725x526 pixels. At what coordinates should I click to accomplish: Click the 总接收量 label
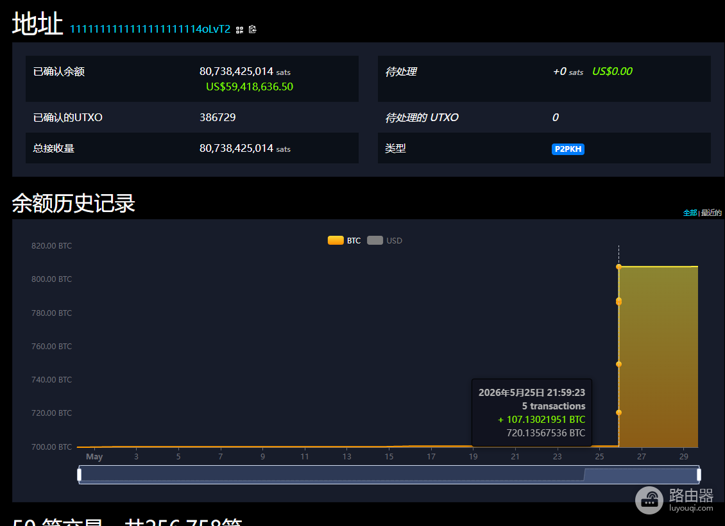pos(54,148)
